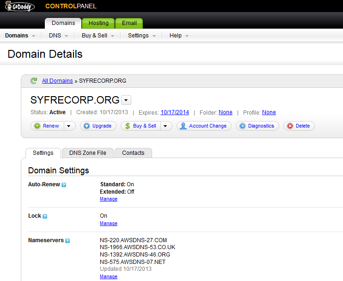343x281 pixels.
Task: Click the Diagnostics play icon
Action: point(242,126)
